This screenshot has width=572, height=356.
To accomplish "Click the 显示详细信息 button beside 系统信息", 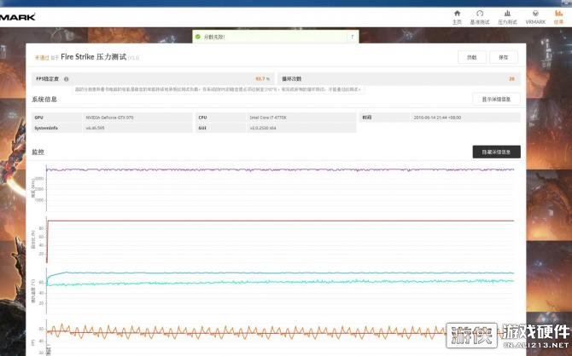I will point(496,99).
